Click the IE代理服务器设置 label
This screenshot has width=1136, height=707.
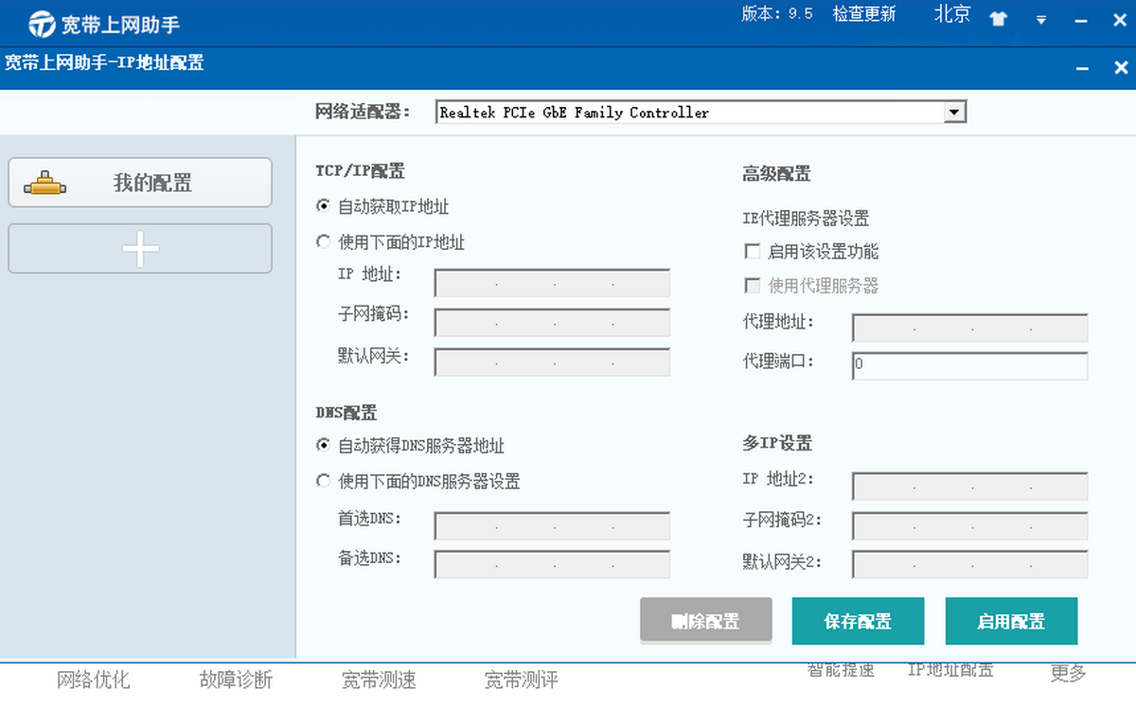pos(806,219)
